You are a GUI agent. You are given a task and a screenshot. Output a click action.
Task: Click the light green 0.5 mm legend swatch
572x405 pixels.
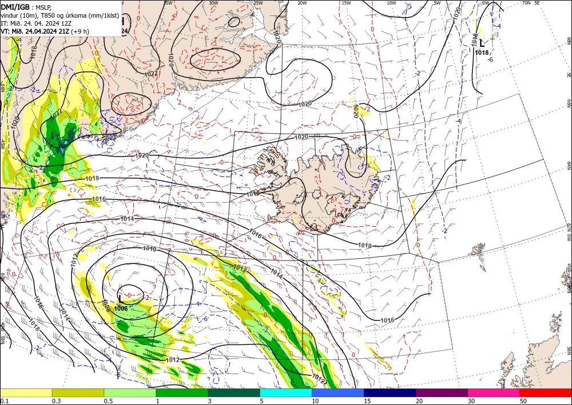click(x=130, y=392)
